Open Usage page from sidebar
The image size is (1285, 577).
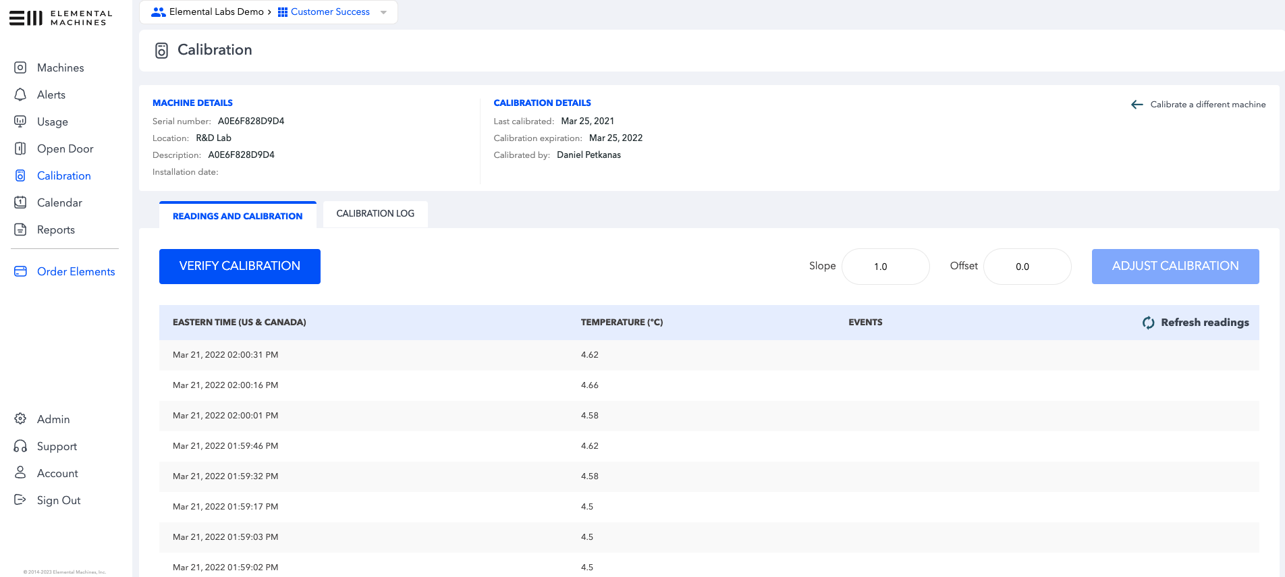(x=53, y=121)
